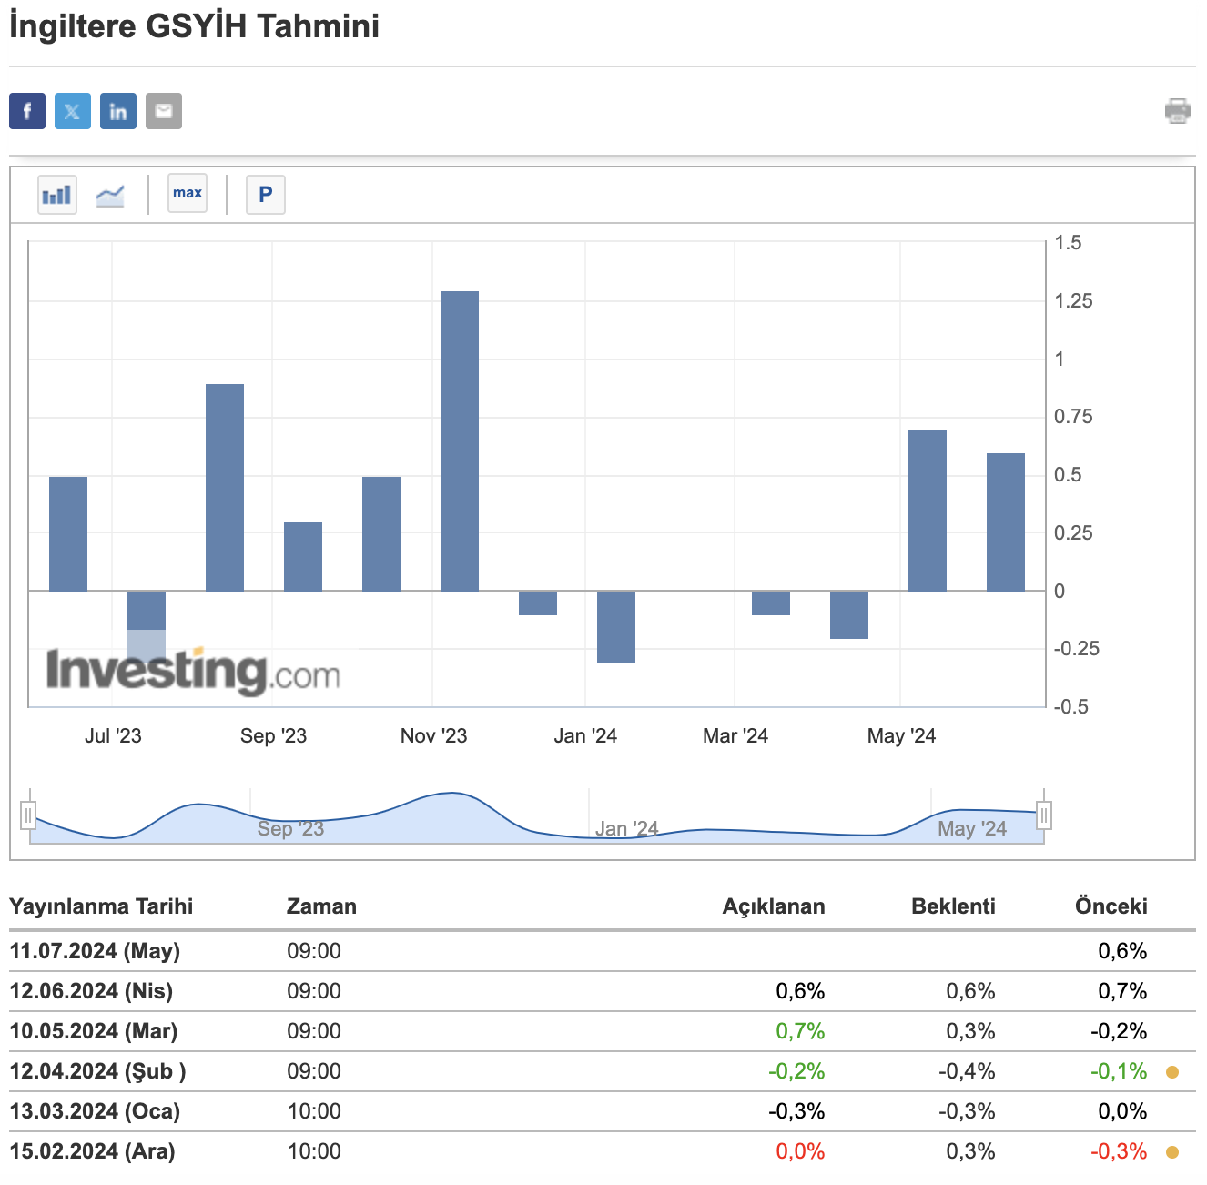Screen dimensions: 1207x1185
Task: Print the page with printer icon
Action: [1178, 111]
